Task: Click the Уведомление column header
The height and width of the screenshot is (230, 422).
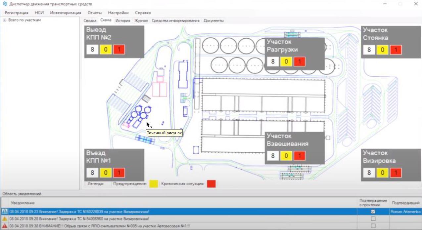Action: click(x=23, y=203)
